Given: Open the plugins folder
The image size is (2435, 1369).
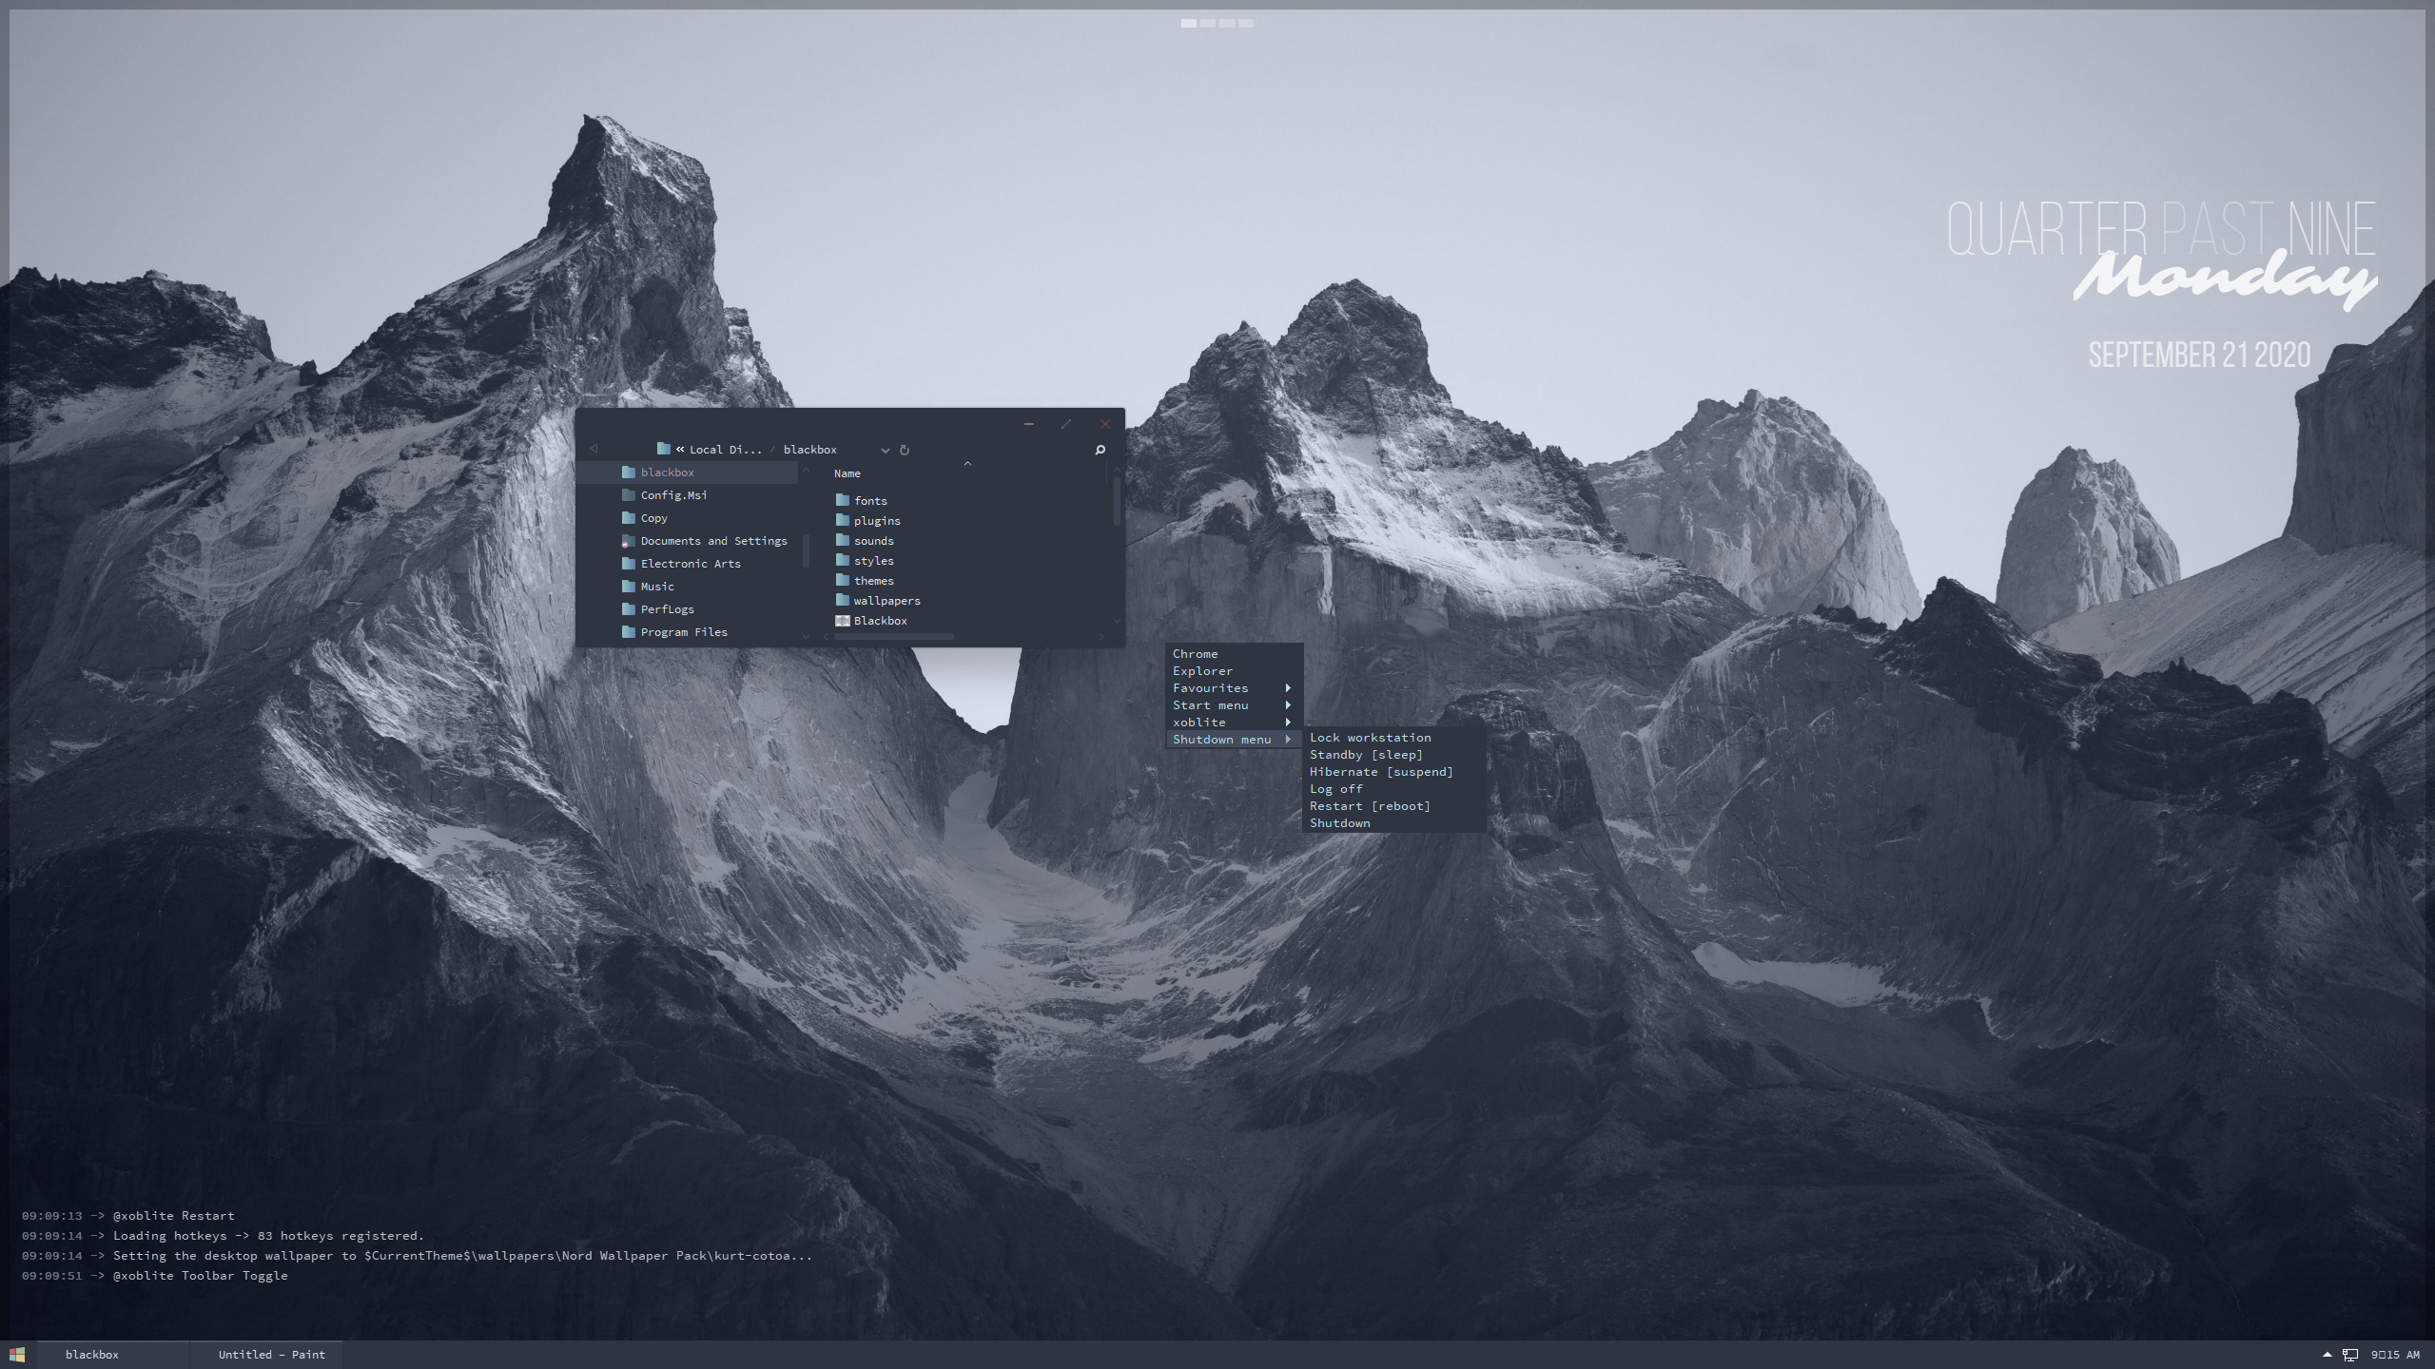Looking at the screenshot, I should click(876, 520).
